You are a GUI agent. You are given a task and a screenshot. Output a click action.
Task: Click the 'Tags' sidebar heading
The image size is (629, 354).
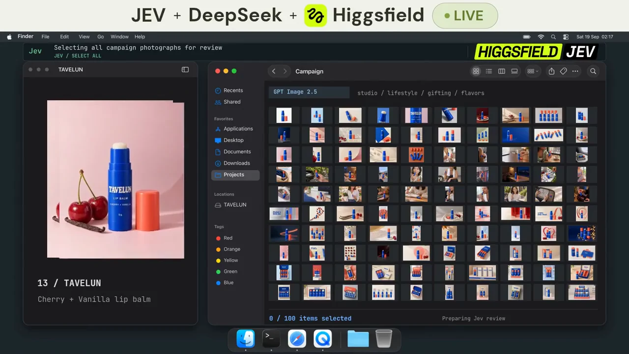(x=219, y=227)
